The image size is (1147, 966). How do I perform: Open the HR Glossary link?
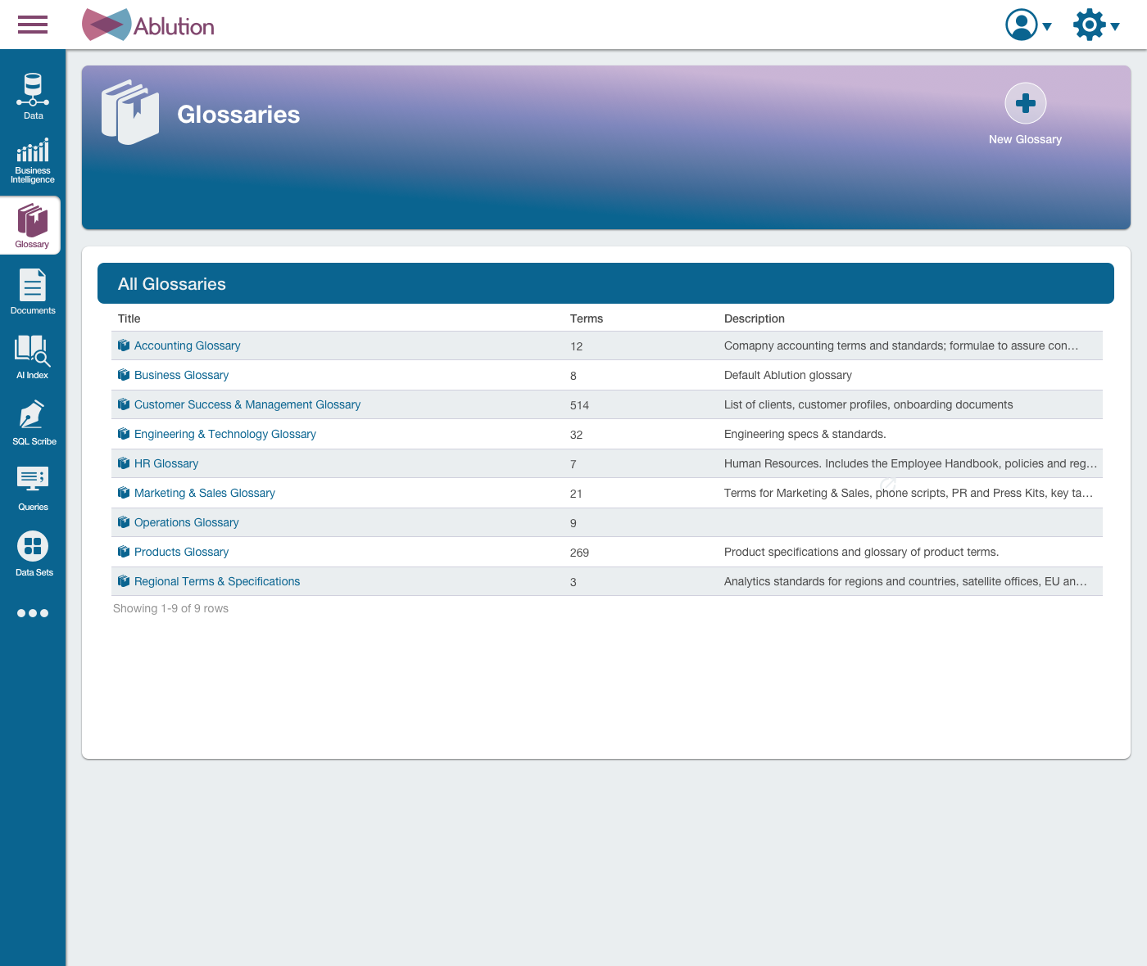[x=166, y=463]
